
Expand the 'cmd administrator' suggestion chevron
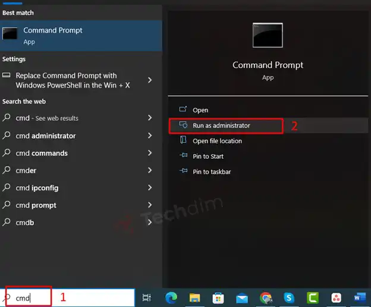tap(150, 136)
